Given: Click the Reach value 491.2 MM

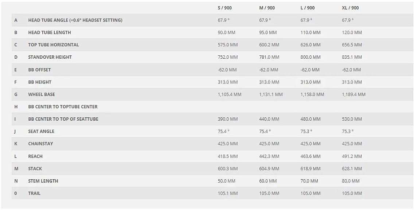Looking at the screenshot, I should point(352,156).
